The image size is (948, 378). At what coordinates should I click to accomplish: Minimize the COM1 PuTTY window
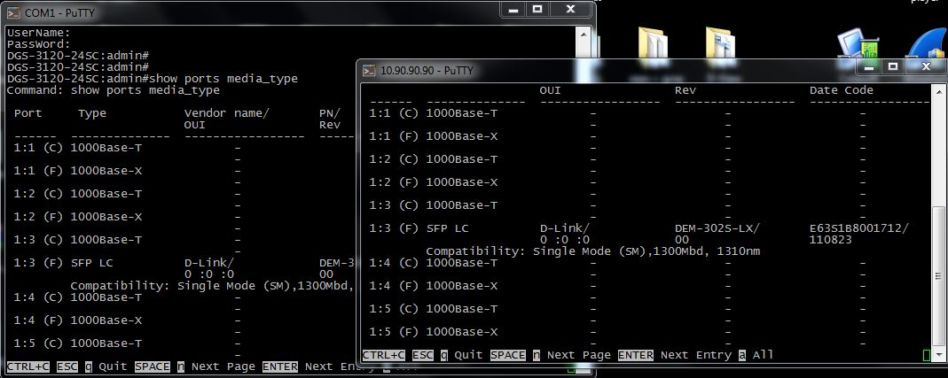(513, 10)
